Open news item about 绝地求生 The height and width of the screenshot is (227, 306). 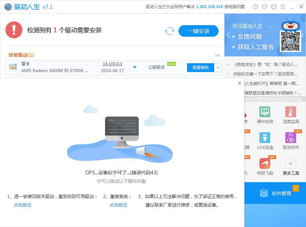point(265,65)
